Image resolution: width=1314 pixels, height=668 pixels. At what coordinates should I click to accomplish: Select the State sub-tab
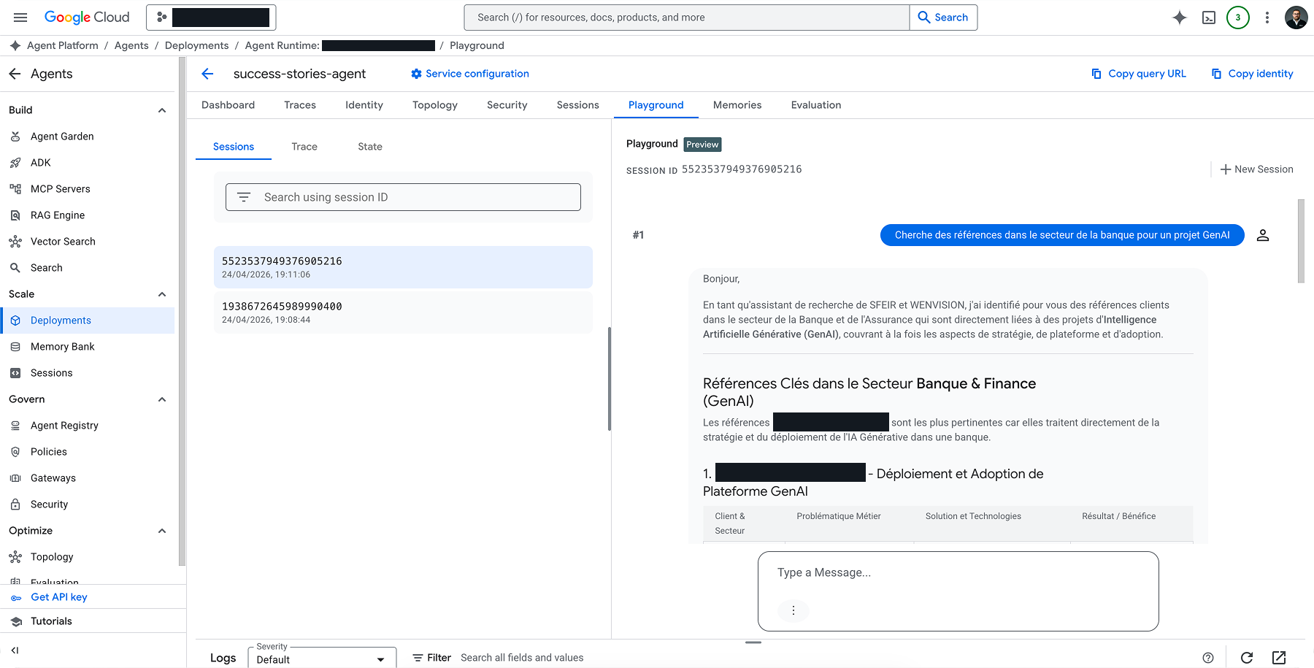coord(370,147)
